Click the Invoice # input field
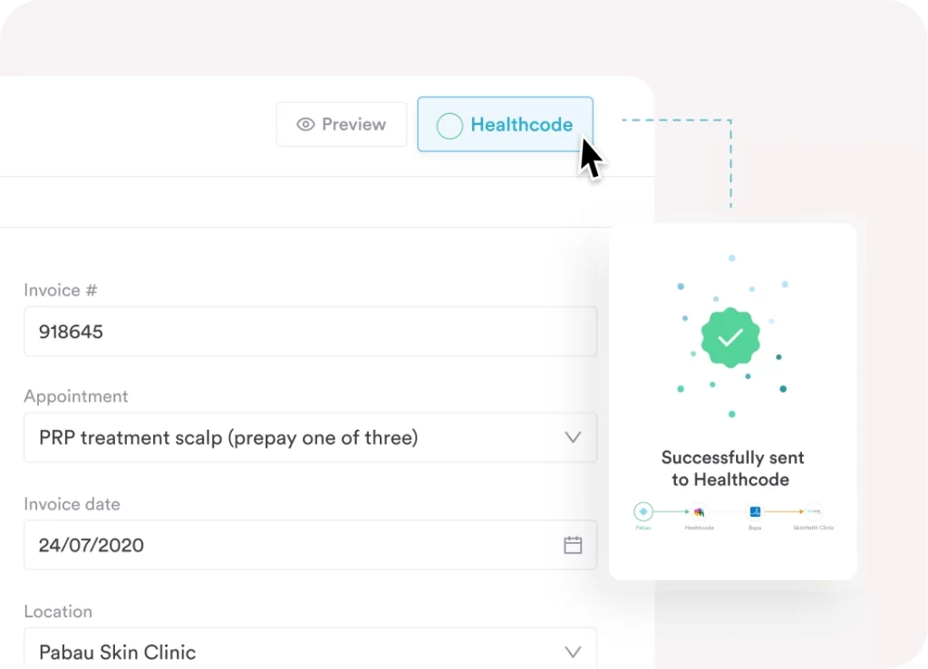The image size is (928, 669). click(310, 332)
